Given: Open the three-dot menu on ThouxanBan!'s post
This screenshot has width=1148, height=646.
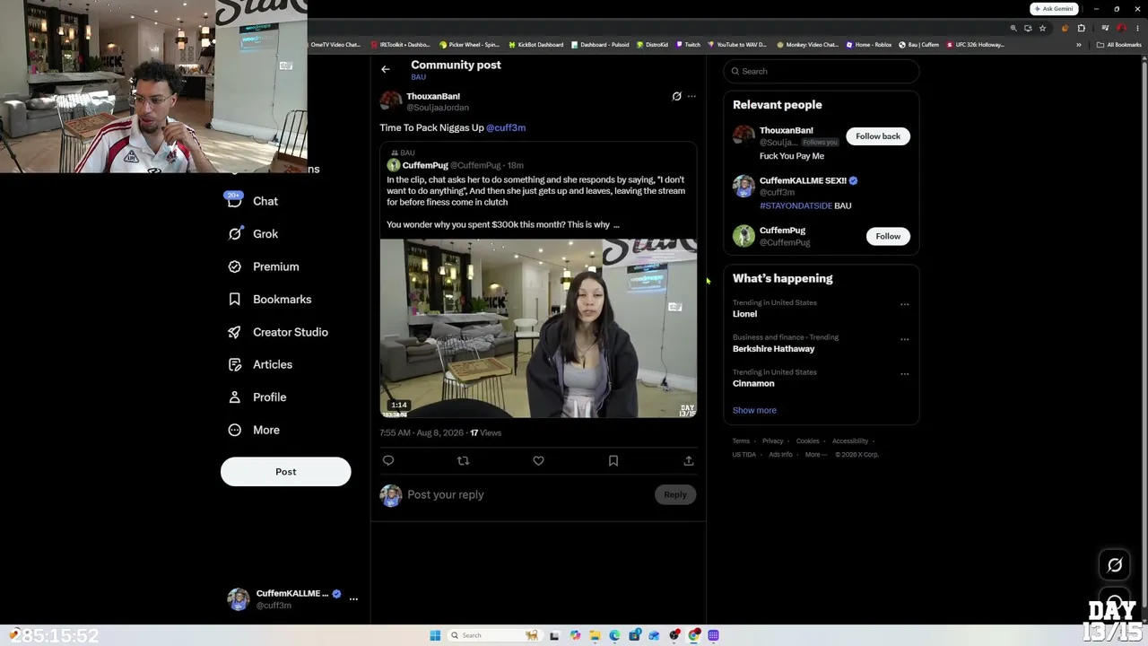Looking at the screenshot, I should tap(691, 96).
